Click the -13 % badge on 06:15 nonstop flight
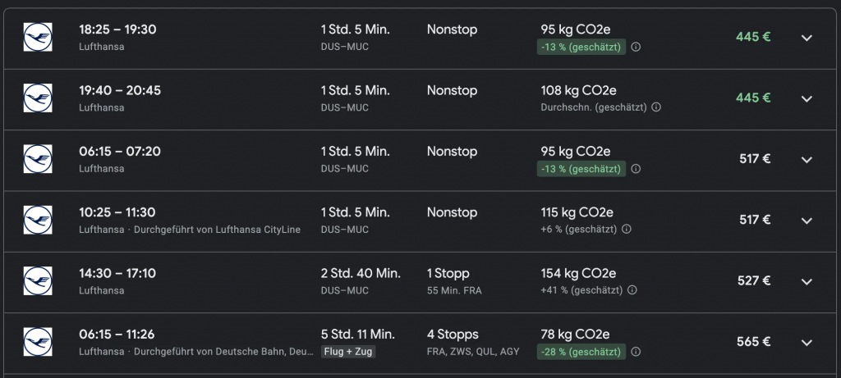The width and height of the screenshot is (841, 378). (581, 169)
